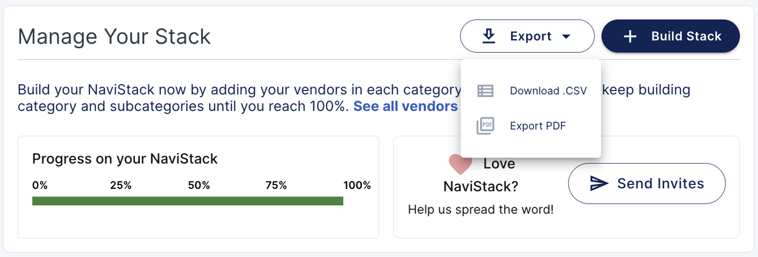Click the paper plane icon on Send Invites

[x=599, y=183]
